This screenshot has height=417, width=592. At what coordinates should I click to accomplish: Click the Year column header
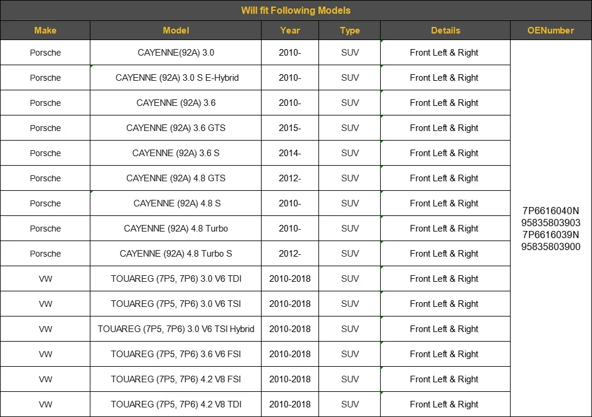point(290,30)
